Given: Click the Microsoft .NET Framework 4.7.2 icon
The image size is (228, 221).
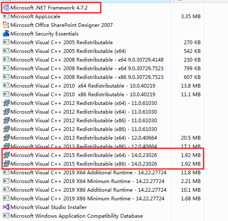Looking at the screenshot, I should (x=6, y=7).
